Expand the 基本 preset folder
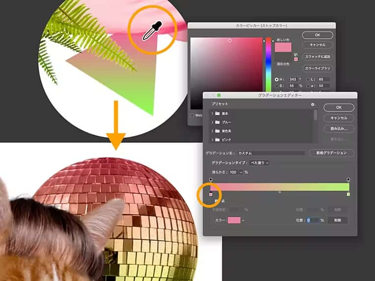This screenshot has width=375, height=281. 212,113
